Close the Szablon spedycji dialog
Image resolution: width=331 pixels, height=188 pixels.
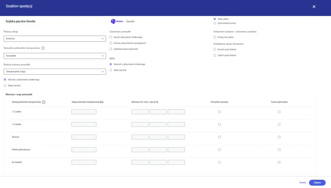tap(314, 7)
